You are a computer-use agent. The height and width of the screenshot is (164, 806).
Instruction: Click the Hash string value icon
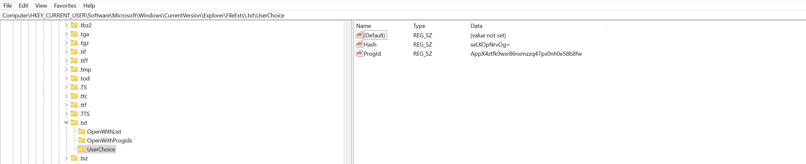click(359, 44)
